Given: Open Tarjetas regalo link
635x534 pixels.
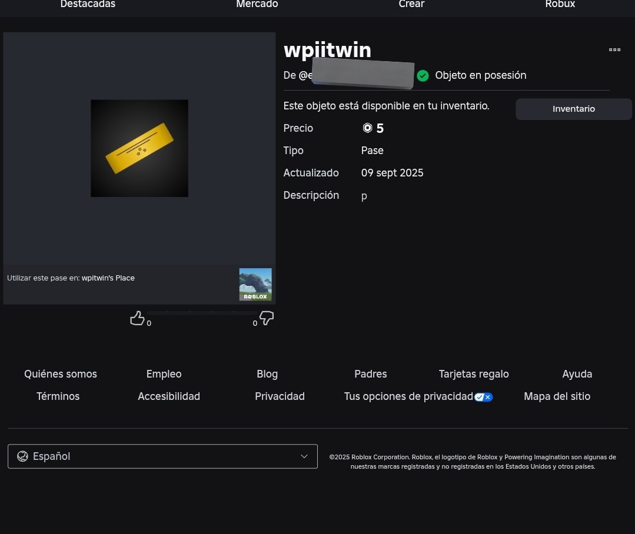Looking at the screenshot, I should 474,374.
